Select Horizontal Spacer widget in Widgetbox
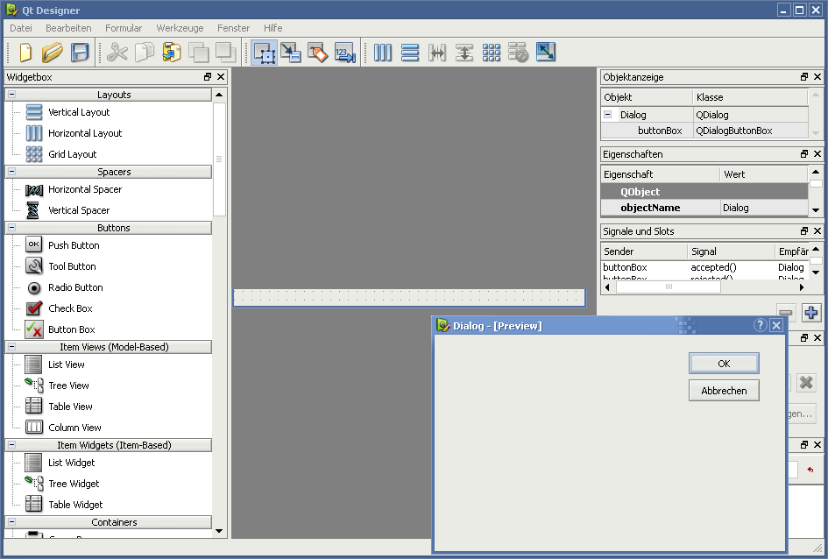This screenshot has height=559, width=828. [x=84, y=189]
